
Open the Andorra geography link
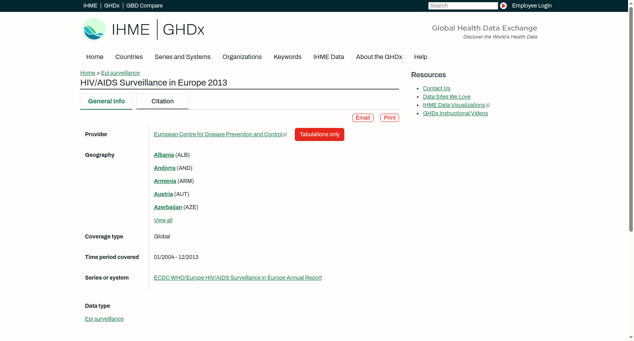pyautogui.click(x=165, y=168)
